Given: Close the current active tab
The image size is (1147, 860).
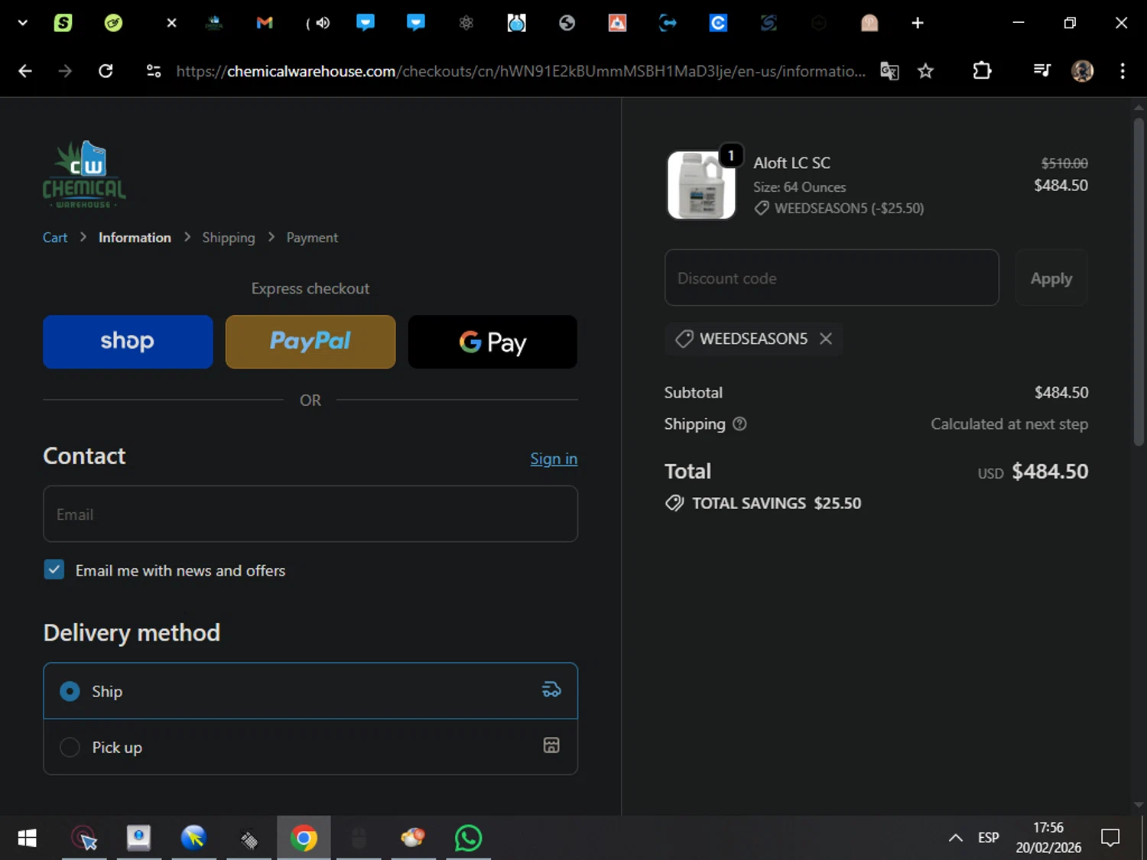Looking at the screenshot, I should [x=171, y=23].
